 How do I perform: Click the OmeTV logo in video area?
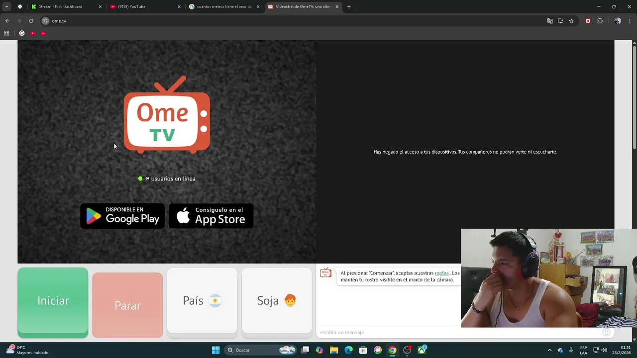[167, 115]
